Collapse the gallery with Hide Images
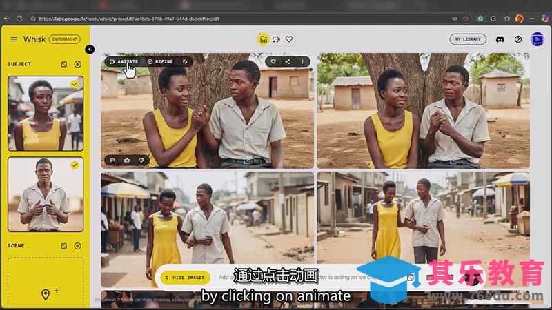The width and height of the screenshot is (552, 310). click(185, 277)
